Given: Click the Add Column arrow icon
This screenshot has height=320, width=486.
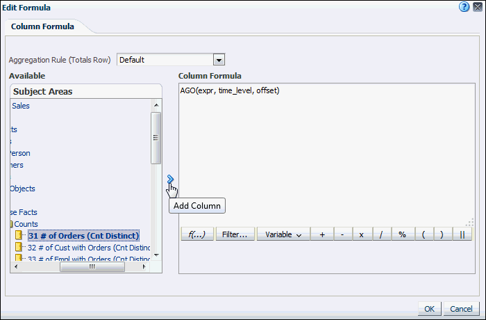Looking at the screenshot, I should coord(170,179).
